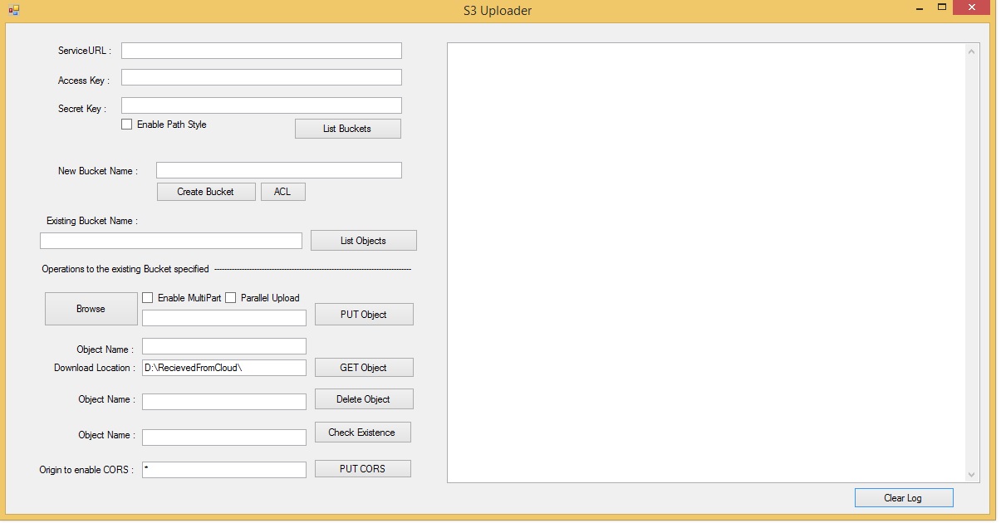Focus the Access Key input field

262,77
